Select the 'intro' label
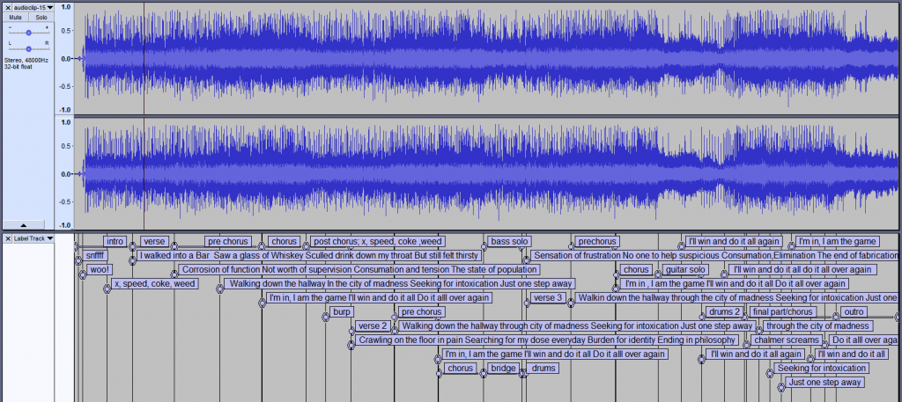 coord(115,241)
